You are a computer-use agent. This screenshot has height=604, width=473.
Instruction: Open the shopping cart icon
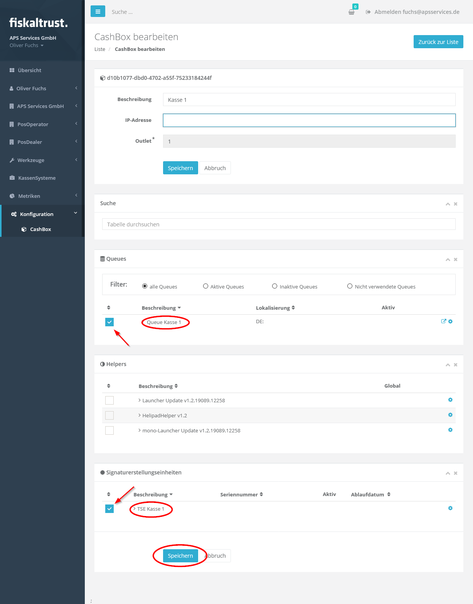[352, 12]
